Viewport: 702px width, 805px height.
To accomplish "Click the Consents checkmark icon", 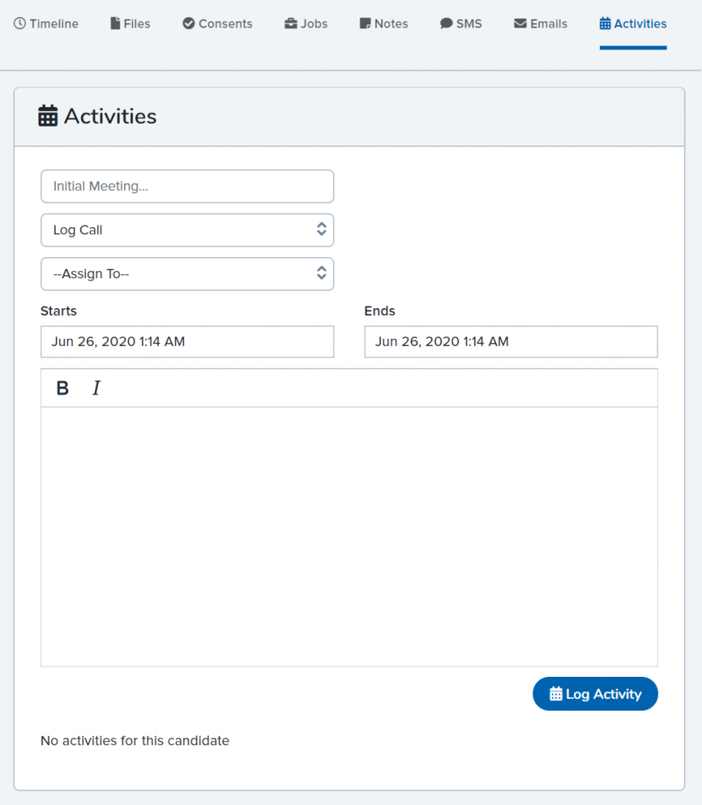I will [188, 24].
